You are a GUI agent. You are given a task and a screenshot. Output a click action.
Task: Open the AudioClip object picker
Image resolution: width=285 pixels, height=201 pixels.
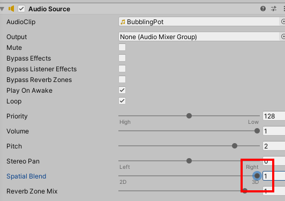point(282,21)
